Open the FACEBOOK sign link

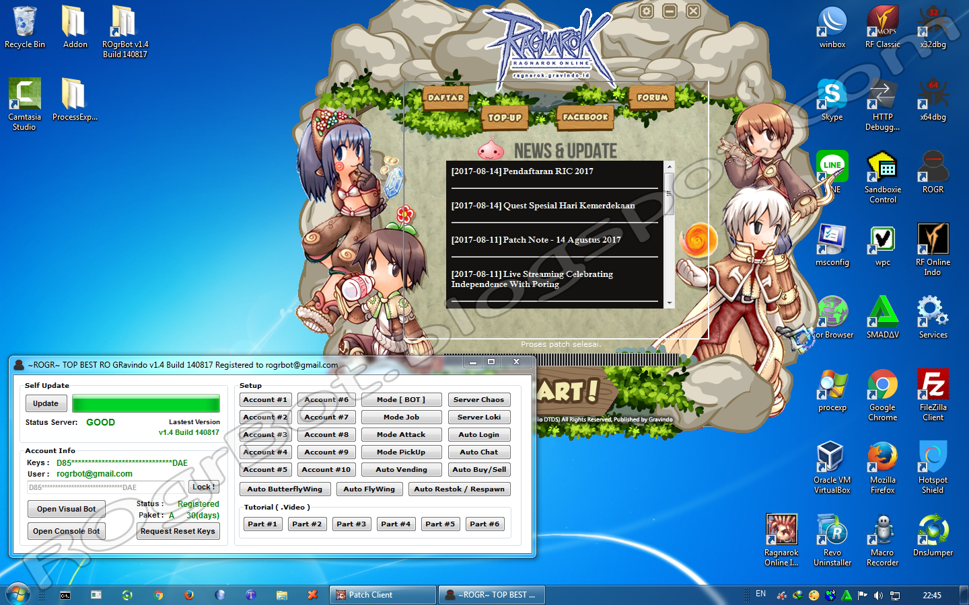click(x=585, y=116)
